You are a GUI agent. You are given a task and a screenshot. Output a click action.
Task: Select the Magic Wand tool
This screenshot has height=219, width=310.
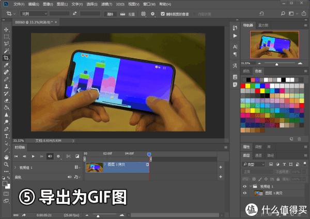pyautogui.click(x=6, y=51)
